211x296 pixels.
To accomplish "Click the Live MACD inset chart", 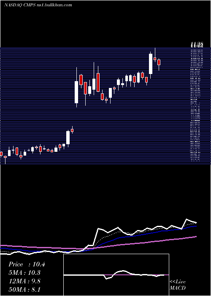I will (116, 275).
